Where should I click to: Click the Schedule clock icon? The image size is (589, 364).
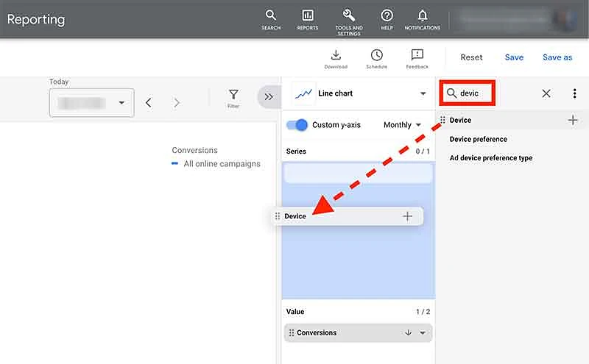pos(376,59)
